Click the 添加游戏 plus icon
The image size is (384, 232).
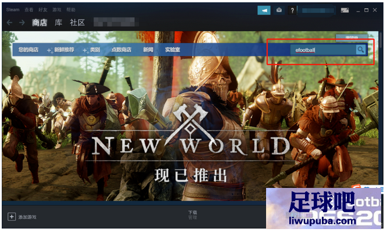click(12, 216)
